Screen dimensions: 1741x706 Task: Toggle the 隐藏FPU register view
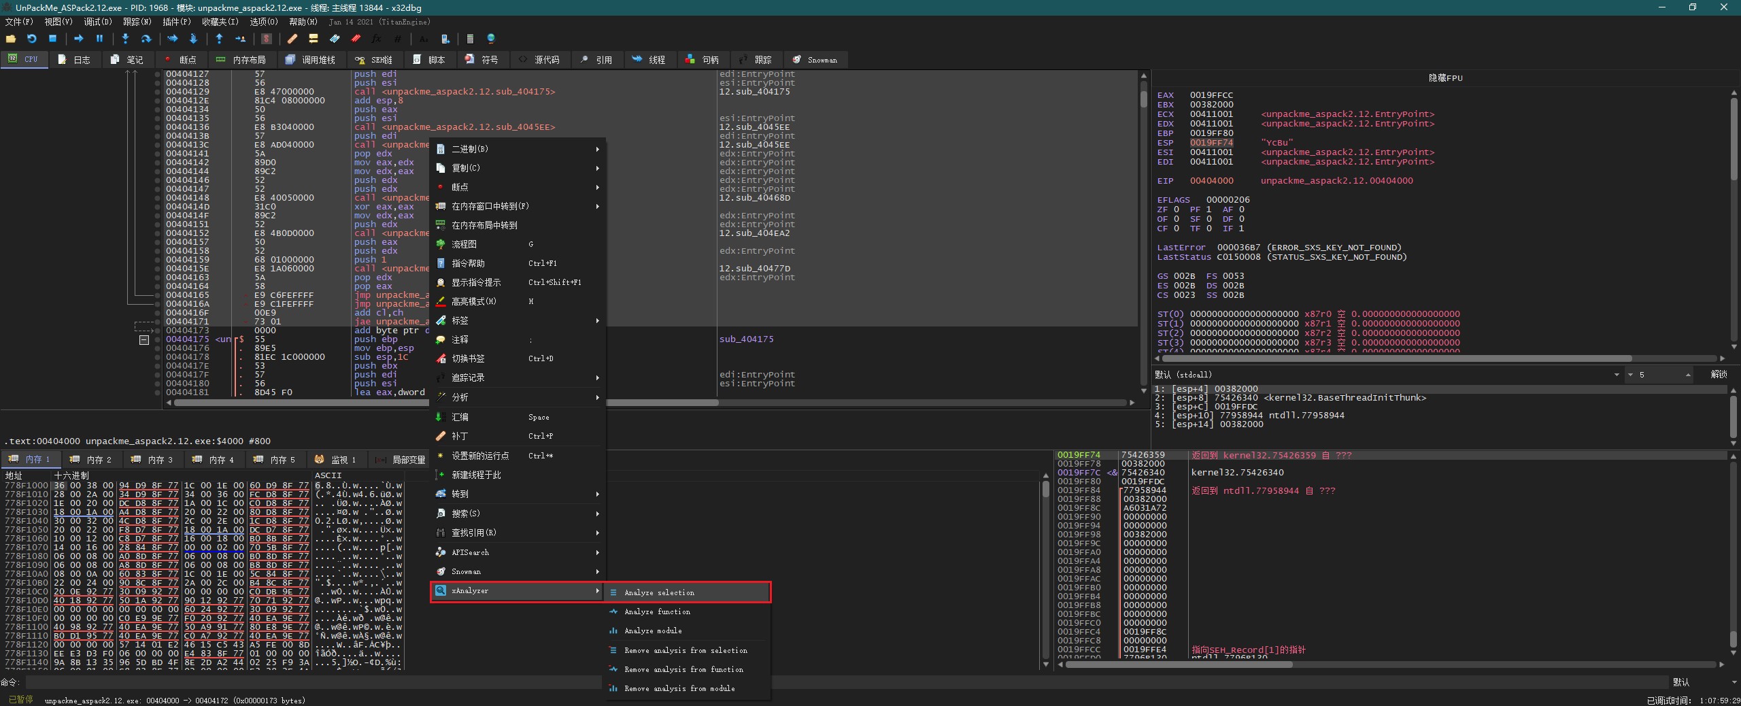[1445, 78]
